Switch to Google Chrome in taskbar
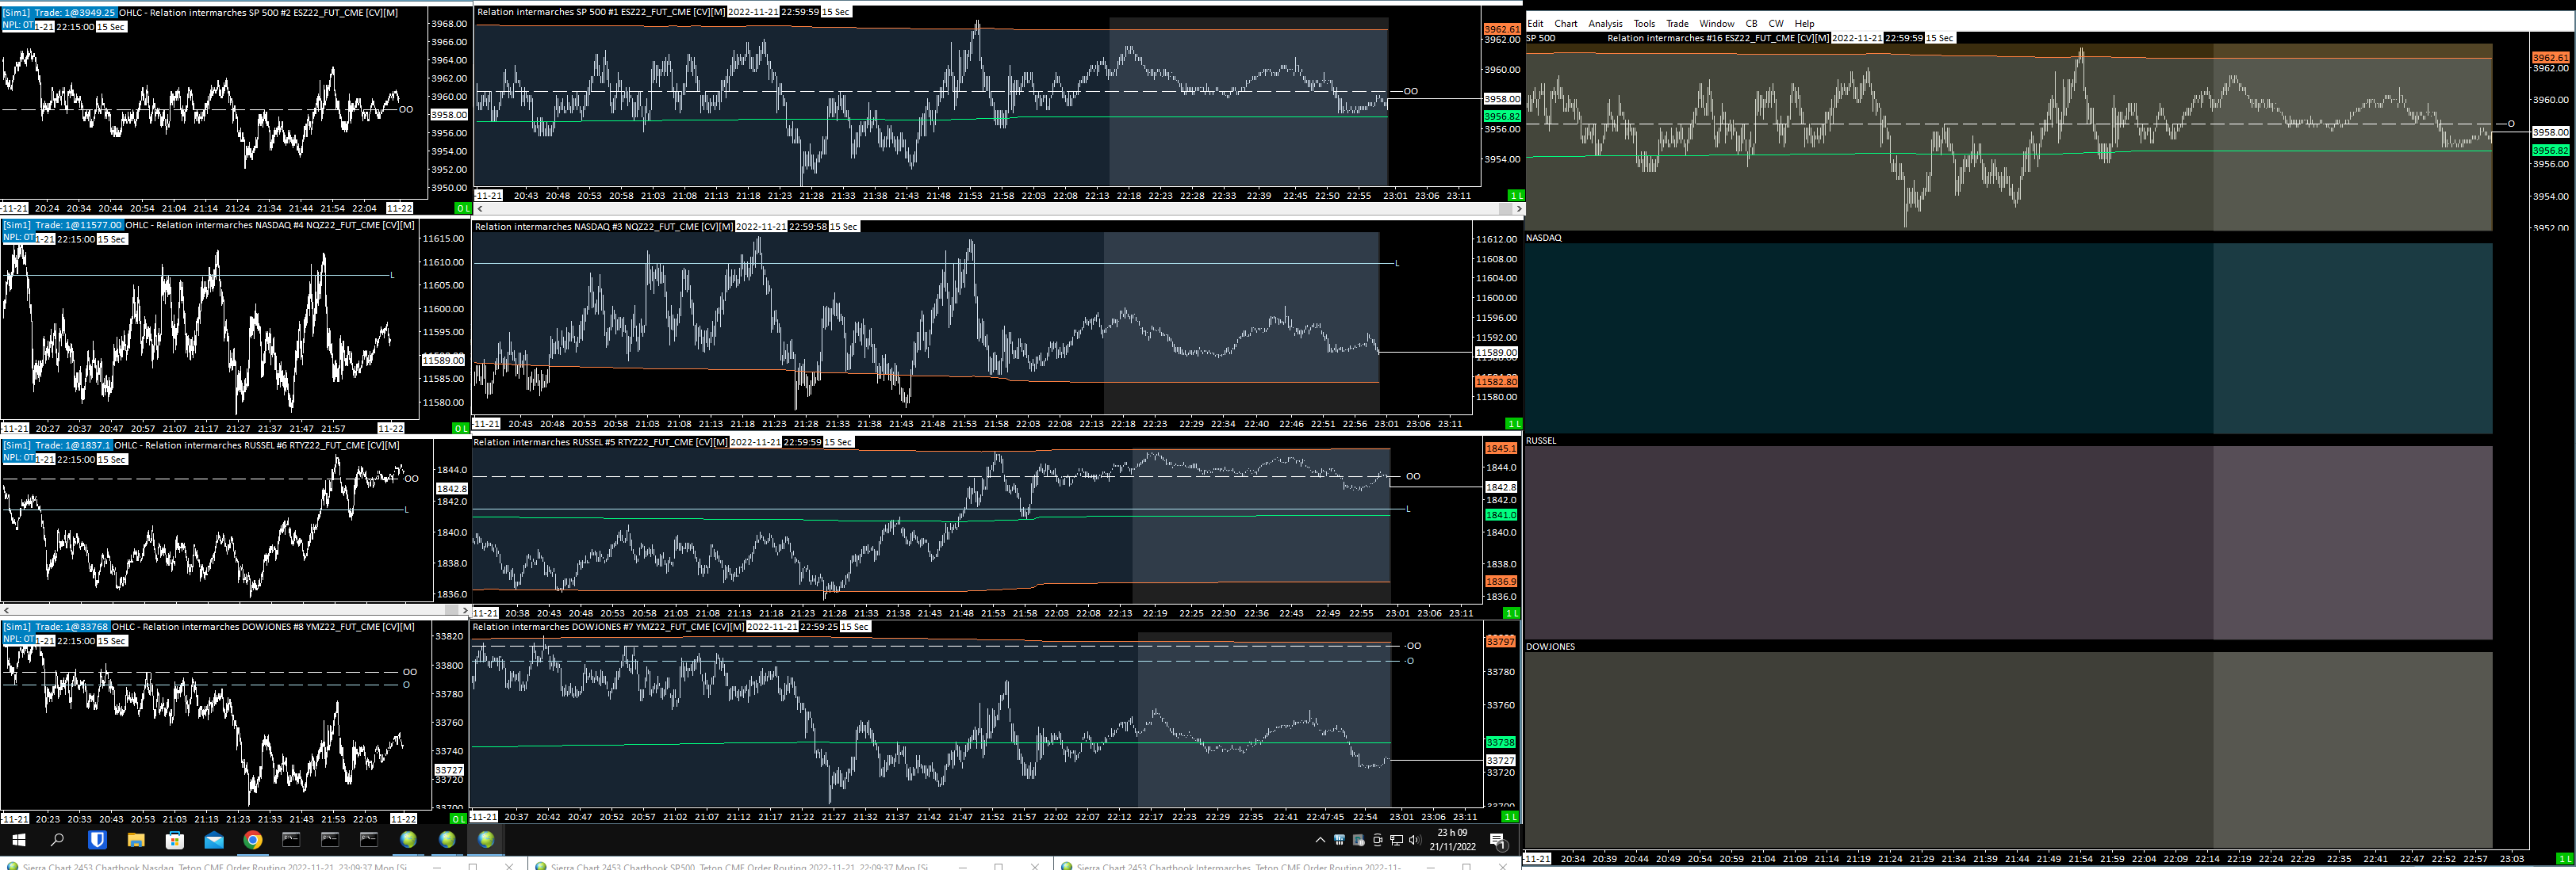 click(x=253, y=840)
